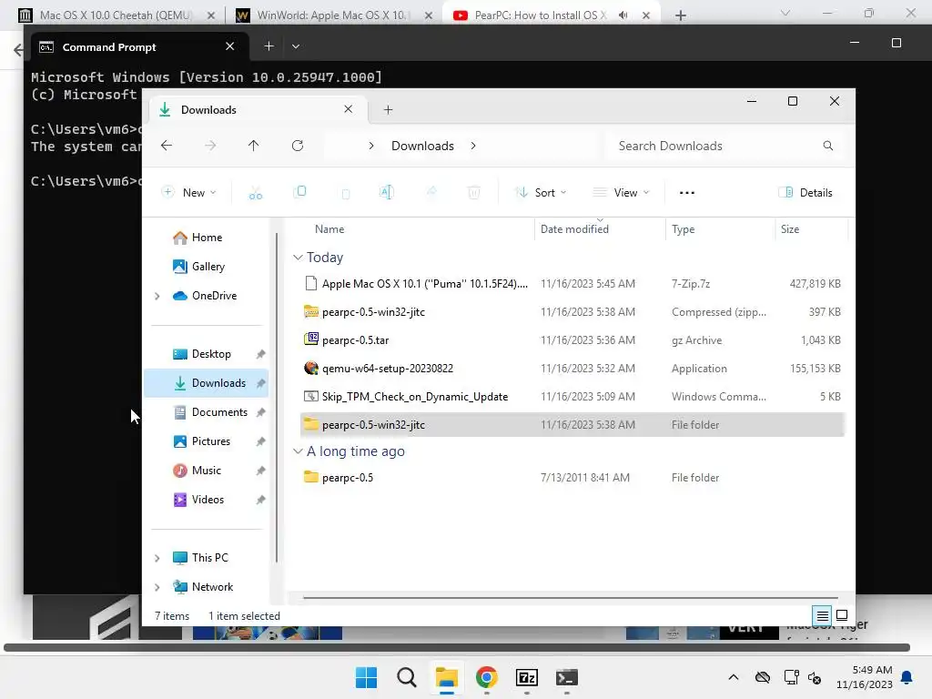Viewport: 932px width, 699px height.
Task: Collapse the A long time ago group
Action: click(298, 451)
